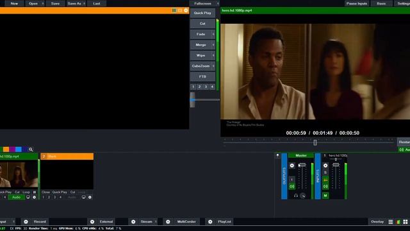Screen dimensions: 410x231
Task: Select INPUTS blue mixer tab
Action: [318, 176]
